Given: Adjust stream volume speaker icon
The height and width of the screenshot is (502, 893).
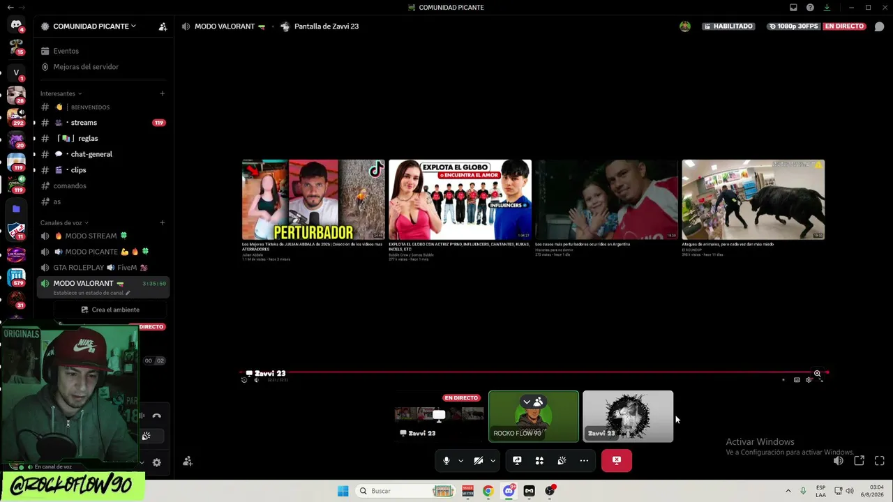Looking at the screenshot, I should pyautogui.click(x=839, y=461).
